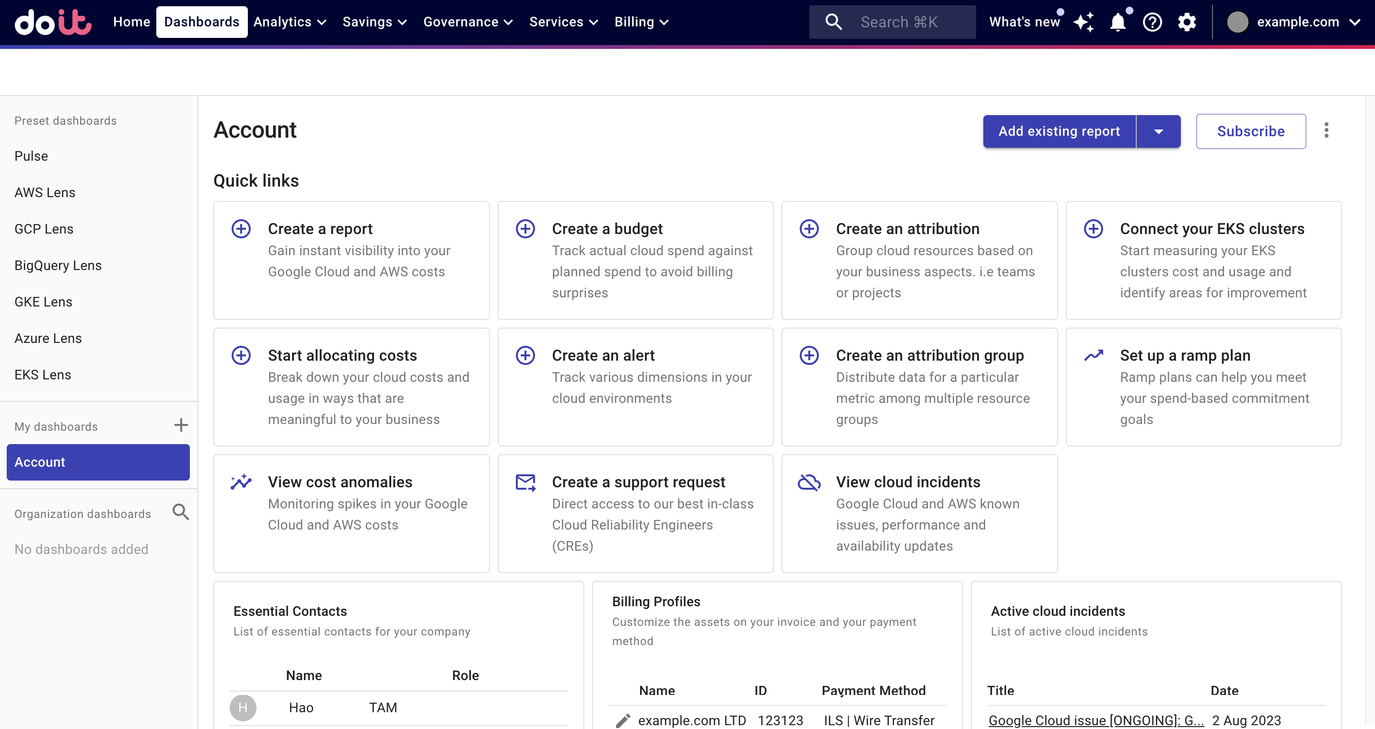Select the Dashboards tab in navigation
Viewport: 1375px width, 729px height.
point(202,22)
